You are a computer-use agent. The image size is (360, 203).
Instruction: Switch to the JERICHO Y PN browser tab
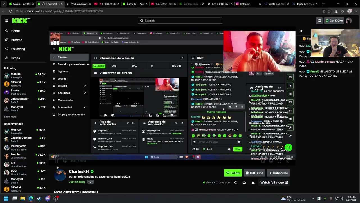(x=106, y=4)
